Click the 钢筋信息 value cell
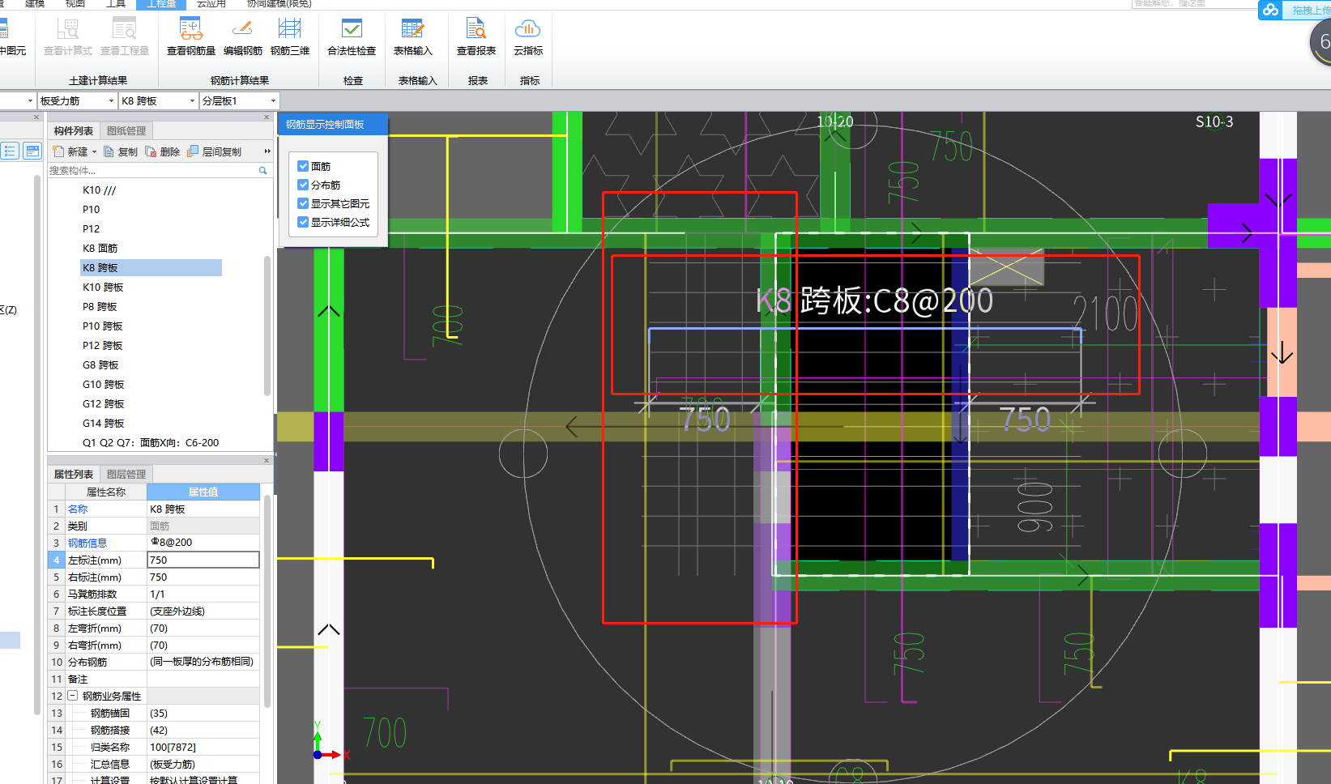 pos(203,543)
